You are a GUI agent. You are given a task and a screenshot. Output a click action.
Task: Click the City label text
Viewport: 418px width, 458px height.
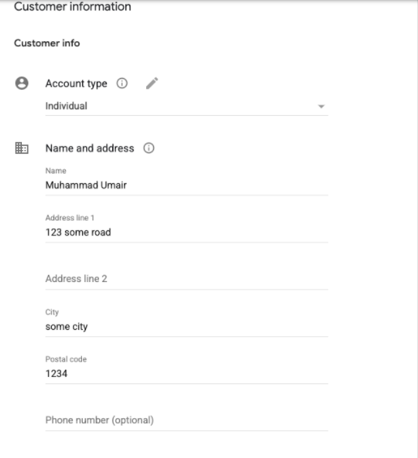pyautogui.click(x=52, y=312)
